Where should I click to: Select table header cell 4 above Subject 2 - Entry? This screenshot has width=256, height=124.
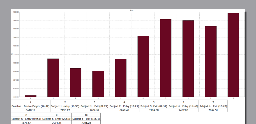pos(124,102)
